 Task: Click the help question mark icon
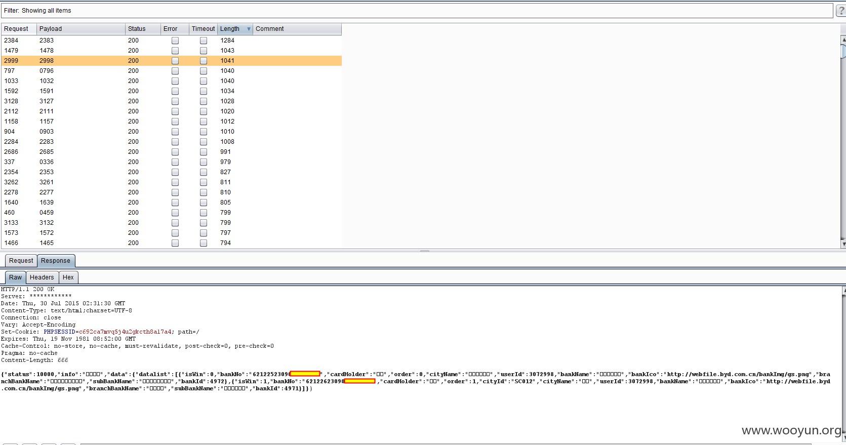pos(841,11)
